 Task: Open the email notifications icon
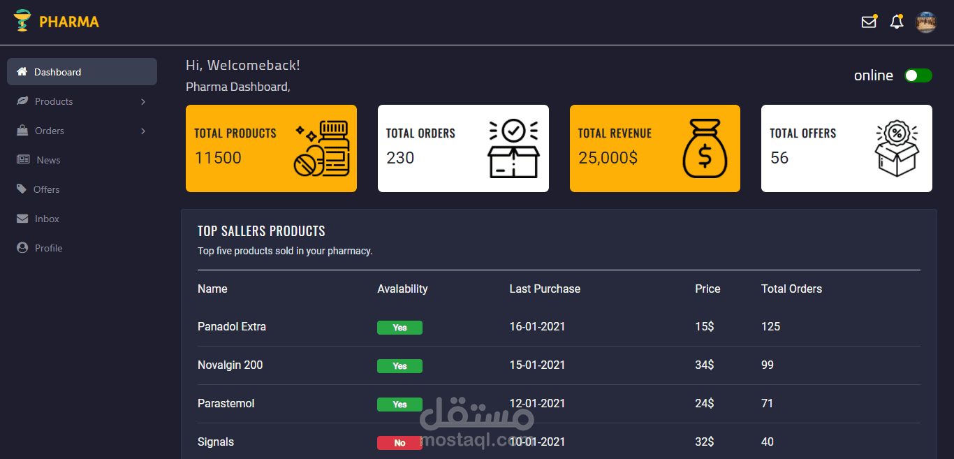pyautogui.click(x=869, y=22)
